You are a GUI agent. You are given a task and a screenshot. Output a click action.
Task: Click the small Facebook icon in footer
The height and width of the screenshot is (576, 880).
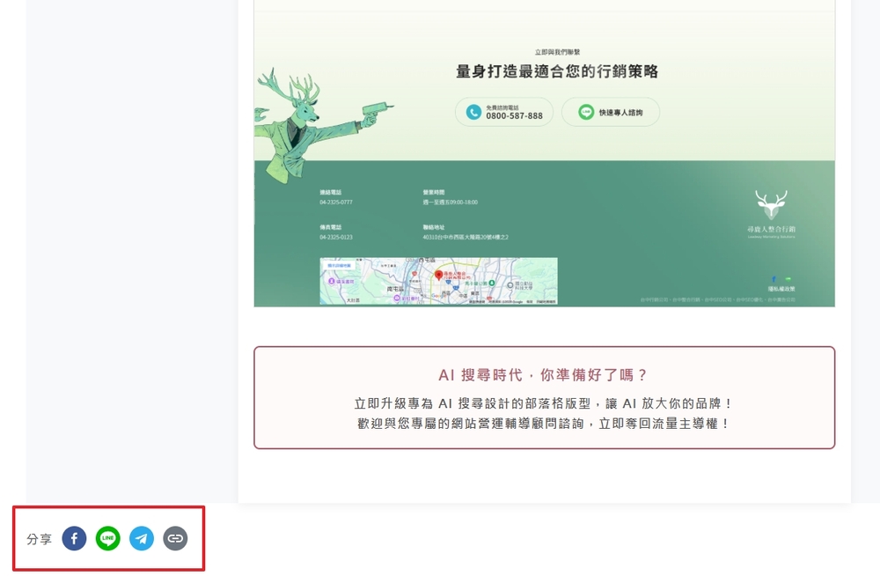coord(774,279)
